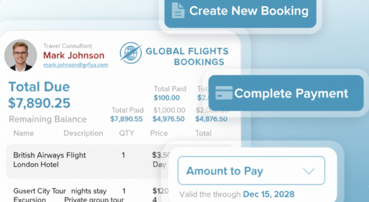The width and height of the screenshot is (369, 202).
Task: Click the Global Flights globe logo icon
Action: click(x=130, y=53)
